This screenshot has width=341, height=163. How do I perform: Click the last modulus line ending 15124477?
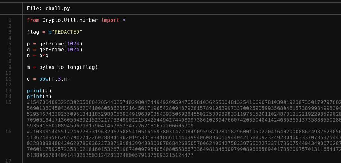[110, 155]
